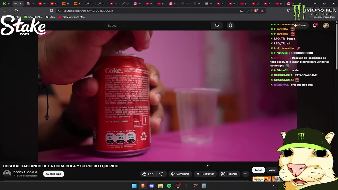Open the DOSEKAI.COM channel avatar
This screenshot has width=338, height=190.
tap(7, 174)
